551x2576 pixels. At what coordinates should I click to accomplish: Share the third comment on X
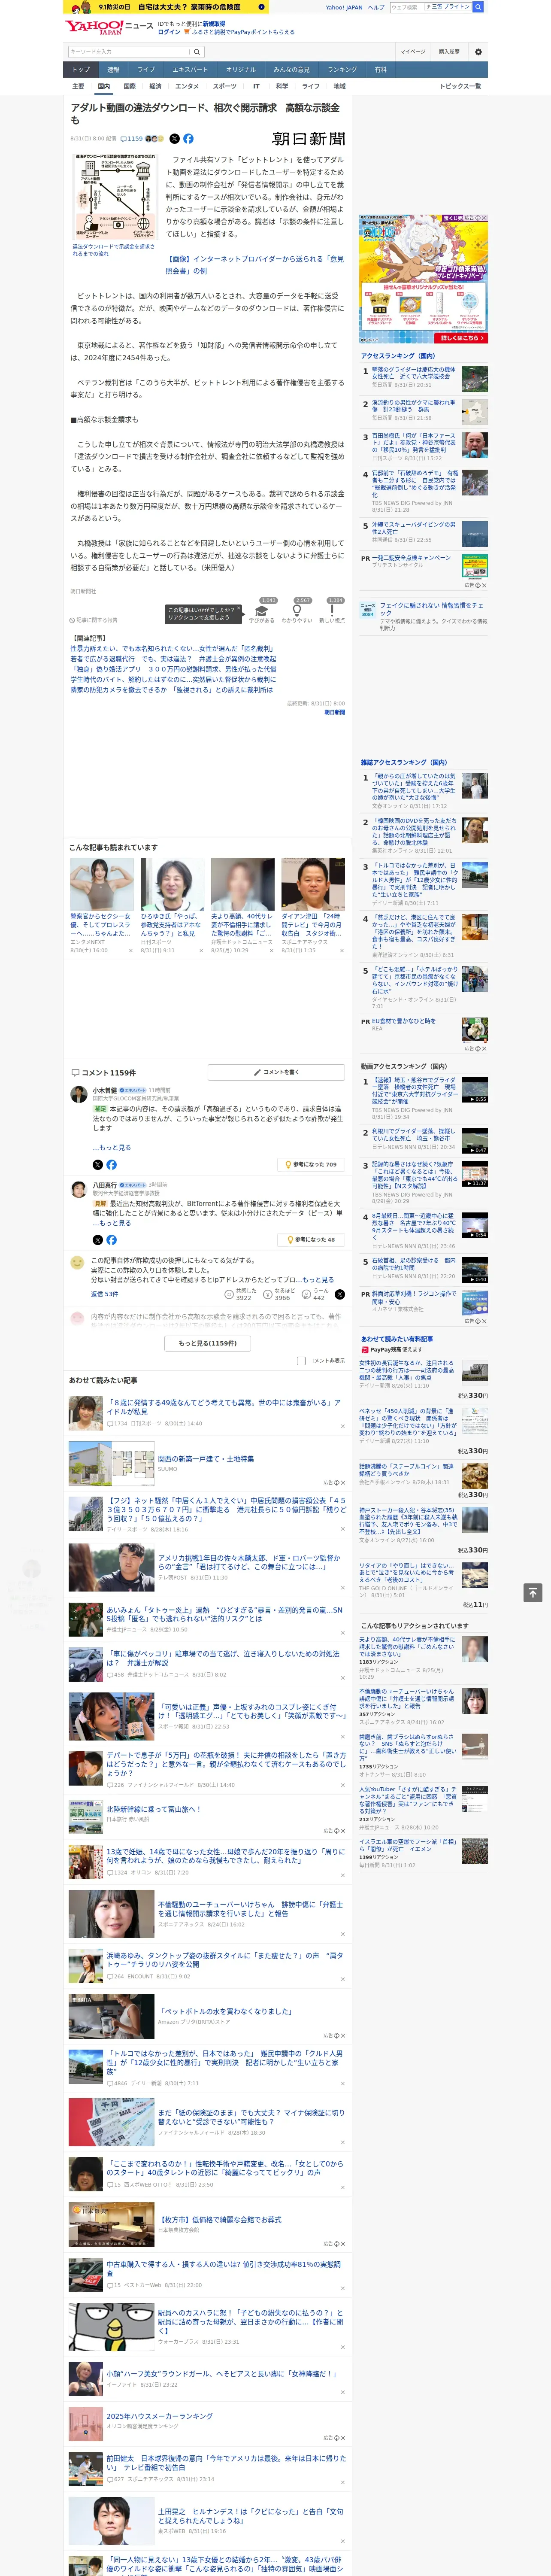(x=339, y=1294)
